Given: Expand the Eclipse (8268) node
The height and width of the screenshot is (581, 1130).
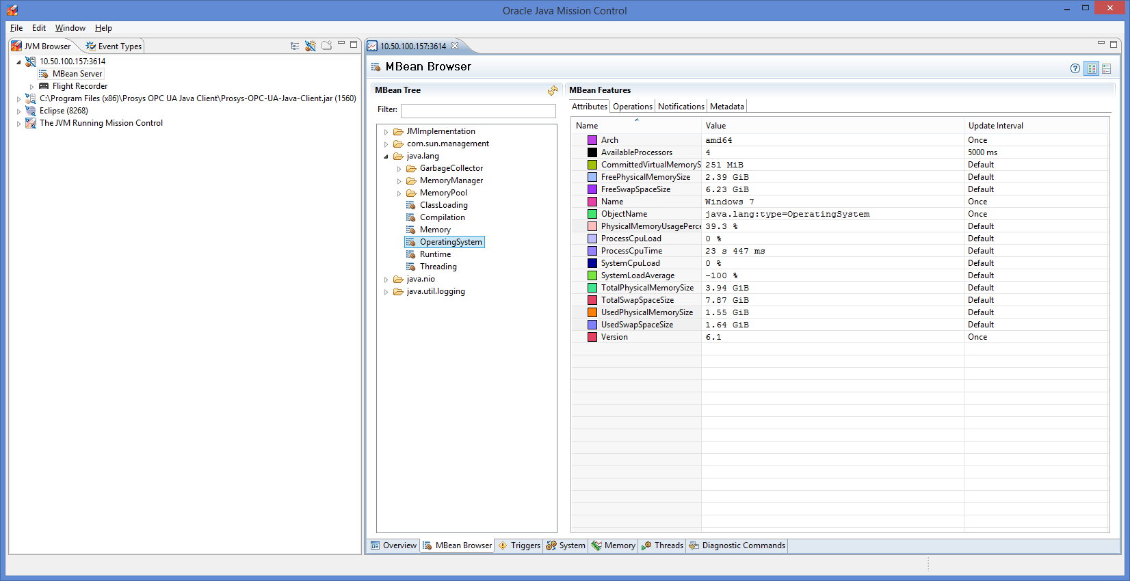Looking at the screenshot, I should tap(18, 111).
